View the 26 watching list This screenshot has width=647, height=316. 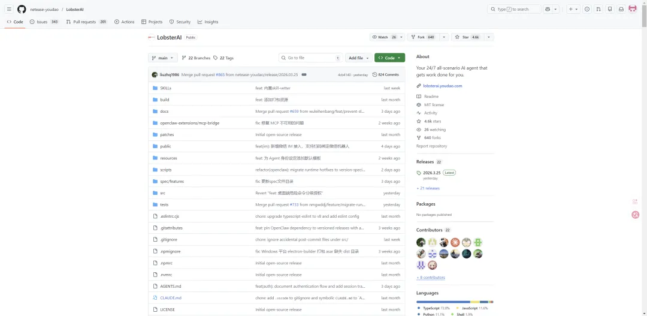tap(435, 130)
